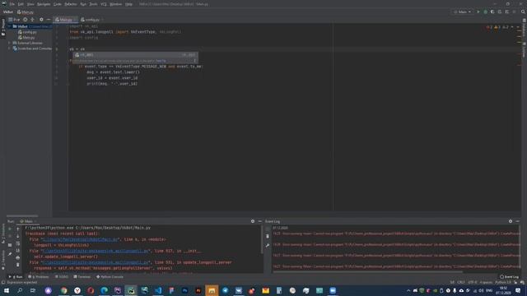Open the Main run configuration dropdown

[x=463, y=12]
